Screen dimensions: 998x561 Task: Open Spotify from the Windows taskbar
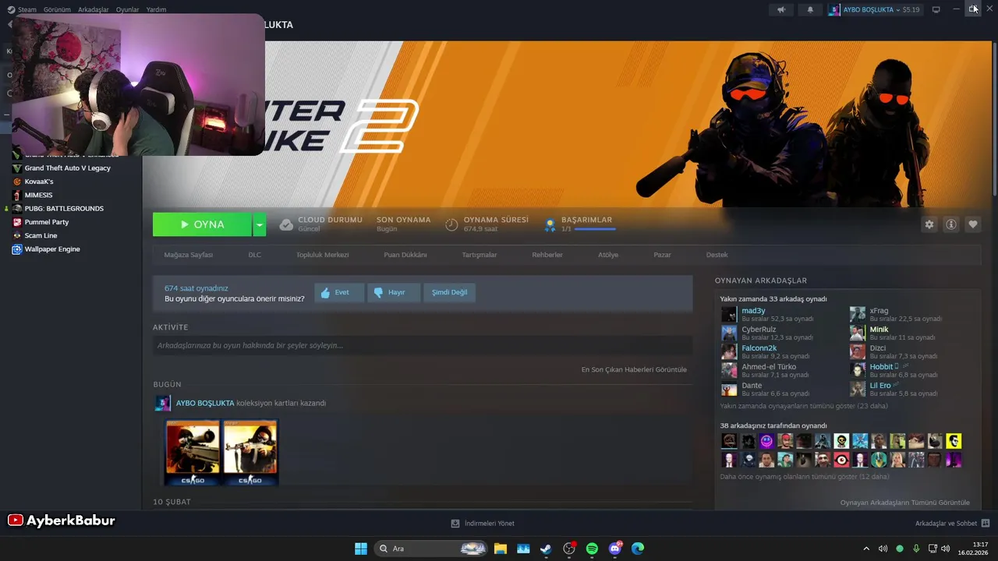point(592,549)
